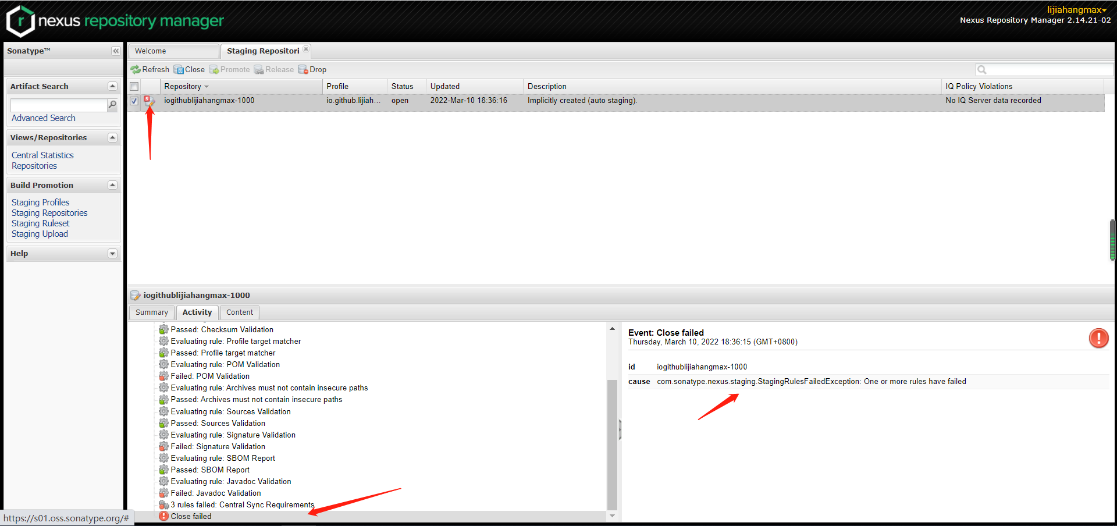The width and height of the screenshot is (1117, 526).
Task: Uncheck the iogithublijiahangmax-1000 row checkbox
Action: pyautogui.click(x=134, y=101)
